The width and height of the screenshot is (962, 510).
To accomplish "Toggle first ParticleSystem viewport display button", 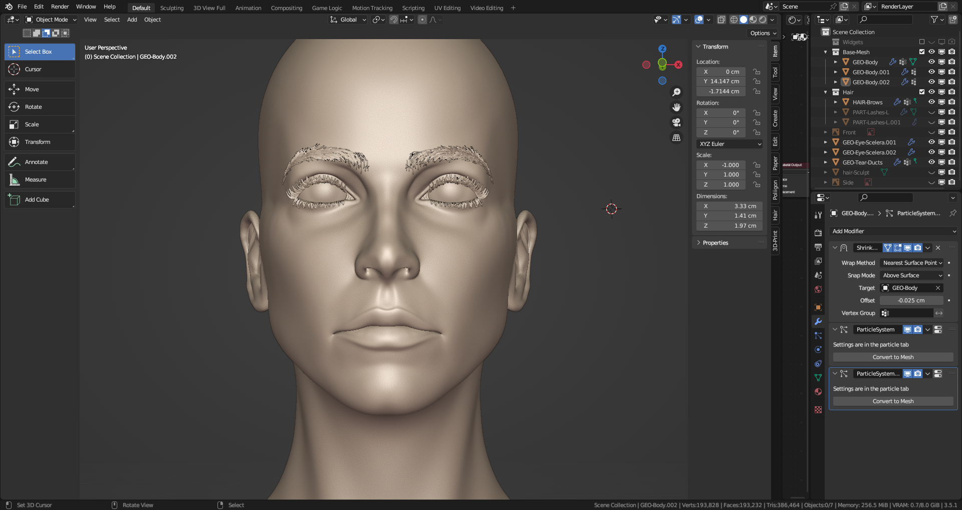I will coord(907,329).
